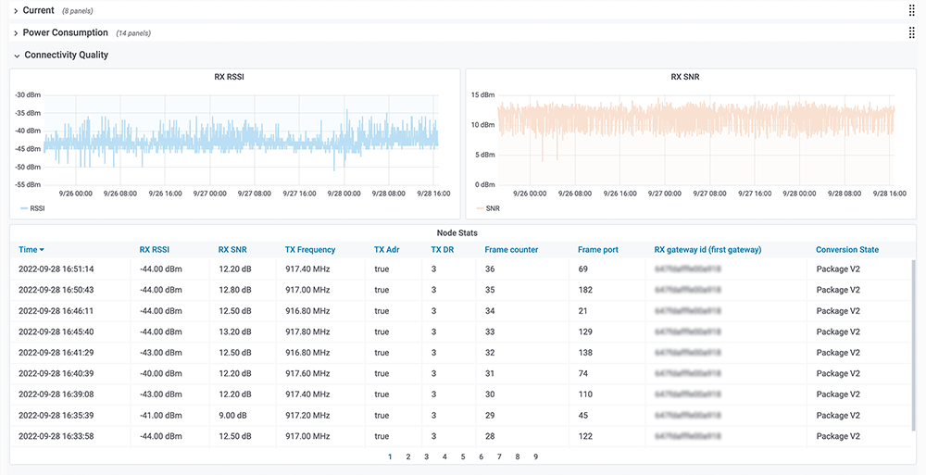This screenshot has width=926, height=475.
Task: Go to table page 8
Action: pos(518,456)
